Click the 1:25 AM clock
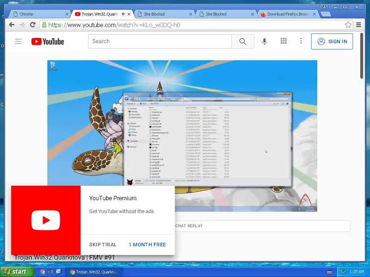Image resolution: width=370 pixels, height=277 pixels. click(x=357, y=272)
